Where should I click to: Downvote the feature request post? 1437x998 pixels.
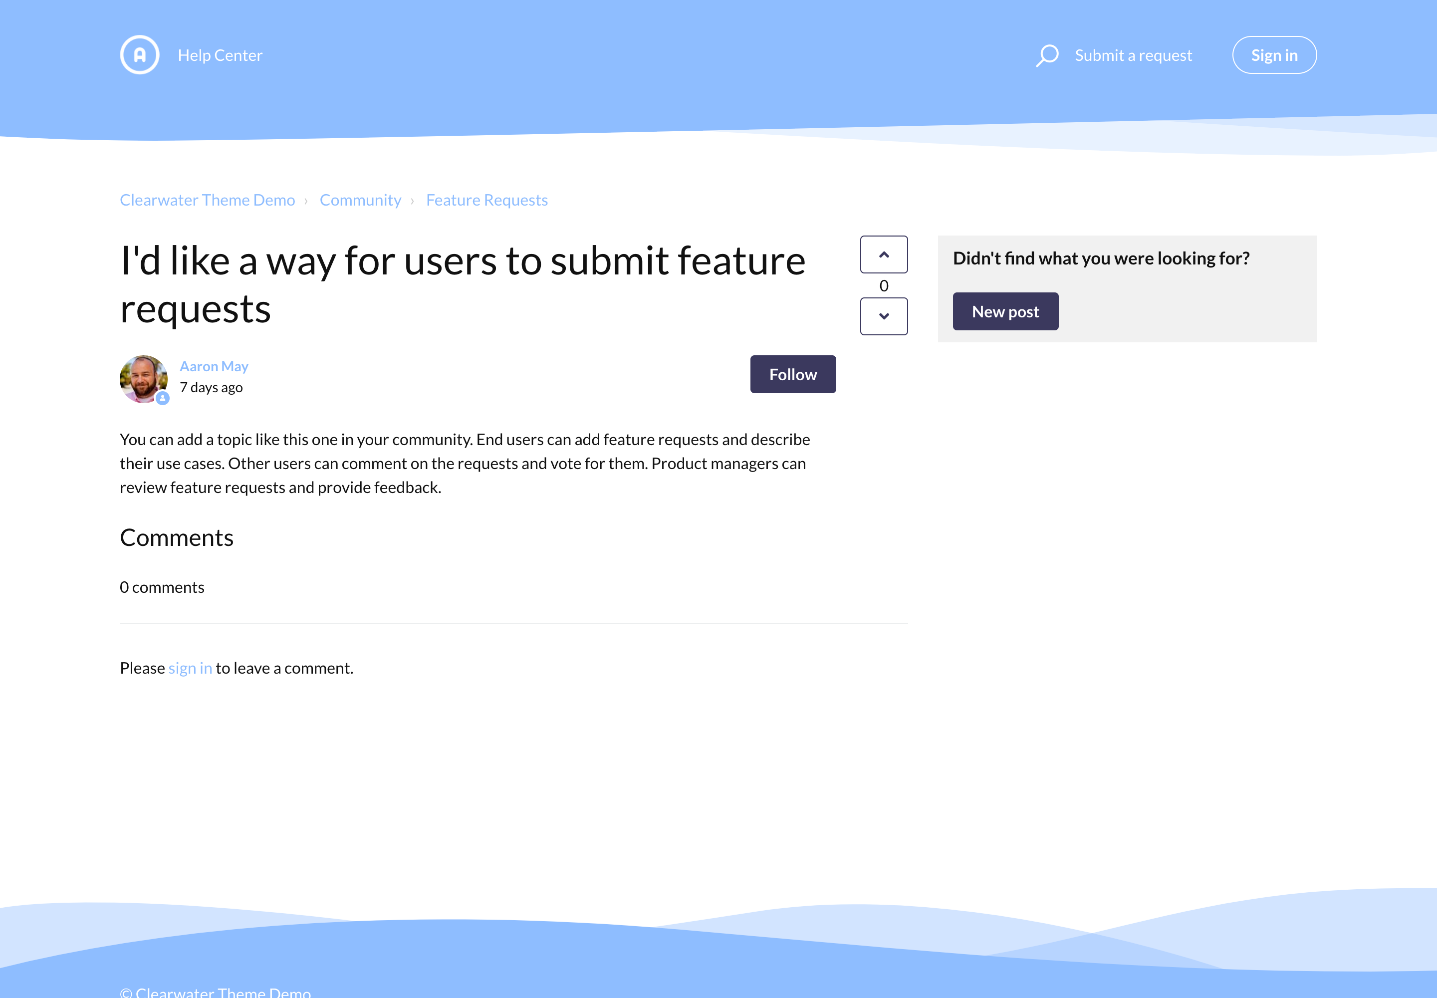pyautogui.click(x=884, y=316)
